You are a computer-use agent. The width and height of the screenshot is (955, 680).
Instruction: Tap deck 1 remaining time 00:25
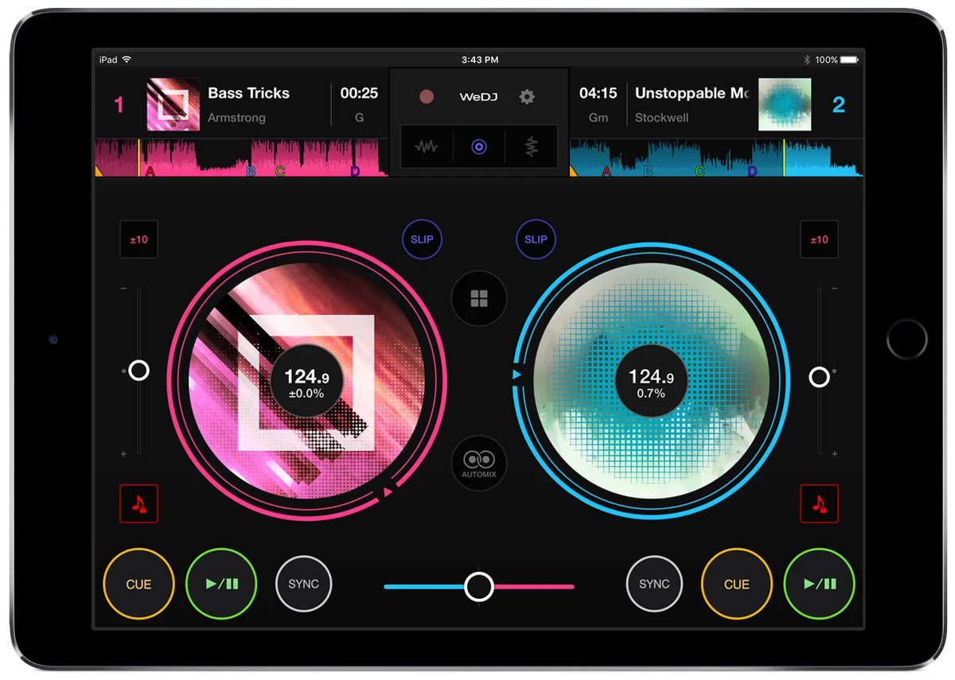pyautogui.click(x=359, y=93)
